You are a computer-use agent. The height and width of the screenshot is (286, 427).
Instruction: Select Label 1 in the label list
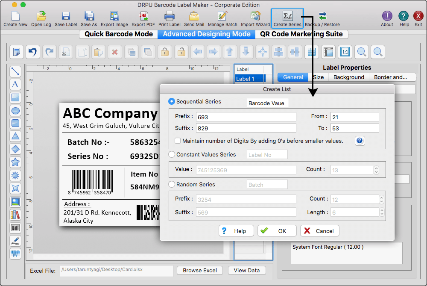(249, 79)
